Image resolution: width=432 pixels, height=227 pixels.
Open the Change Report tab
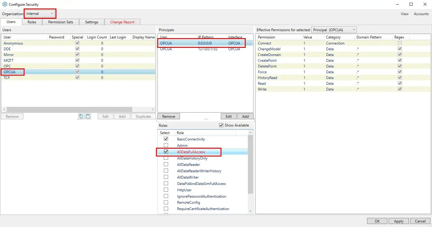point(122,22)
